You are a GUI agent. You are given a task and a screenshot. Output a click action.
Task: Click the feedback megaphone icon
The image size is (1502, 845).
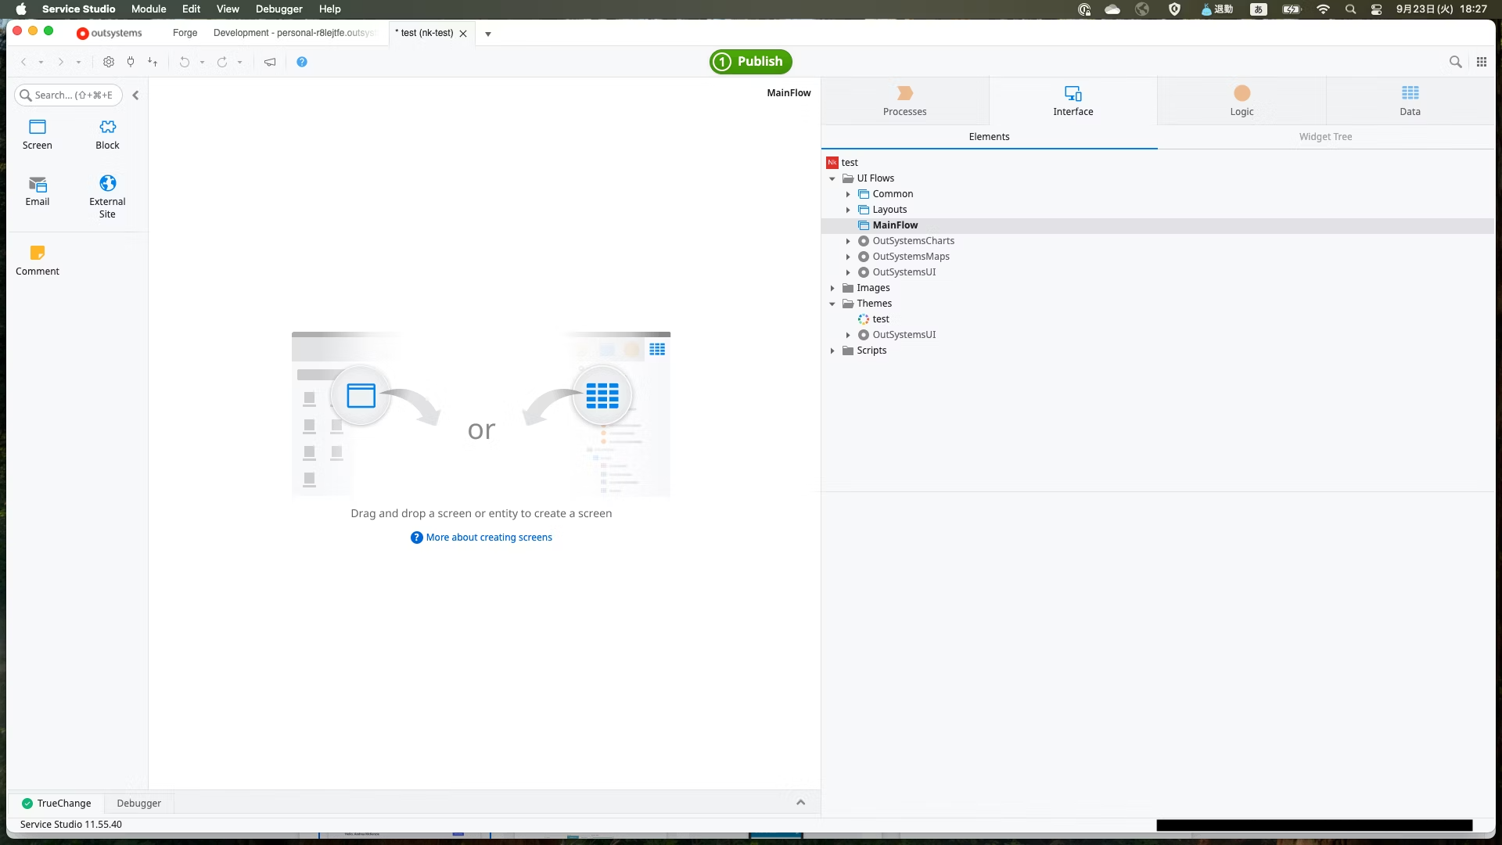270,62
